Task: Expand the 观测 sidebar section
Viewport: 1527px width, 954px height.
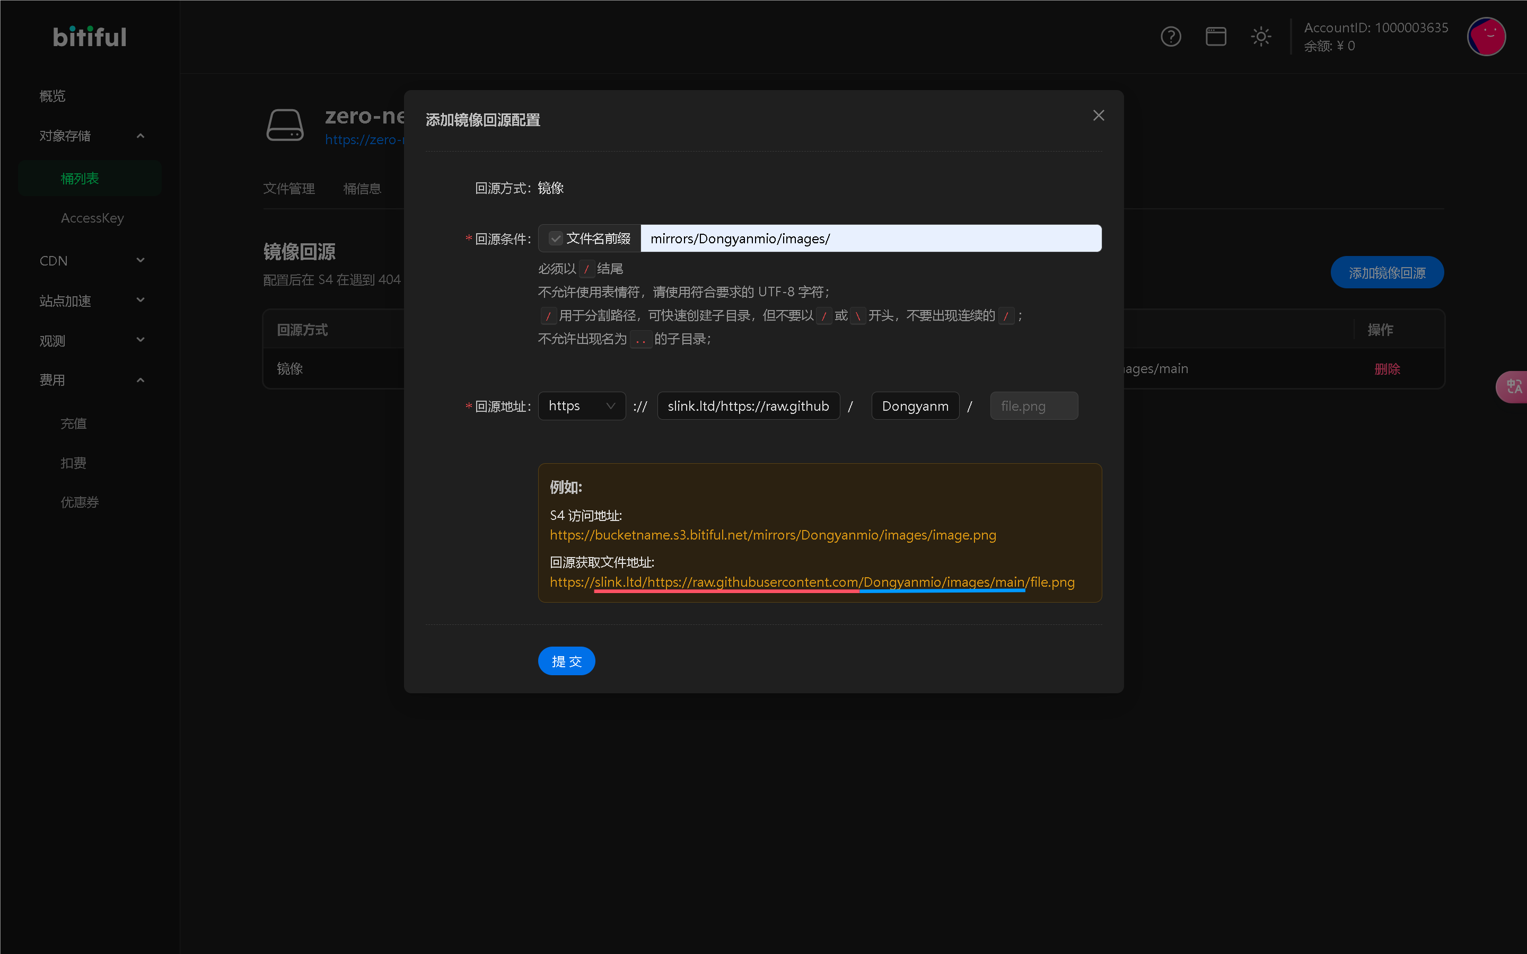Action: 141,340
